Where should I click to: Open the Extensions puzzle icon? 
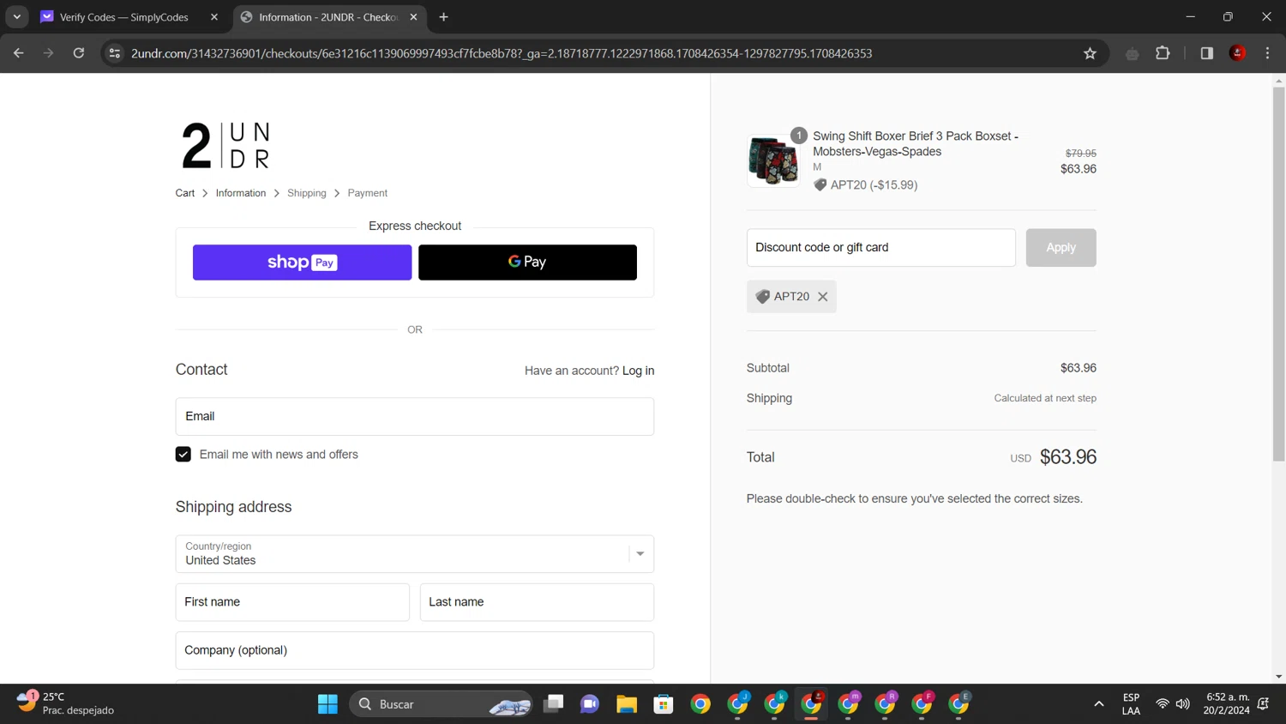[1163, 53]
